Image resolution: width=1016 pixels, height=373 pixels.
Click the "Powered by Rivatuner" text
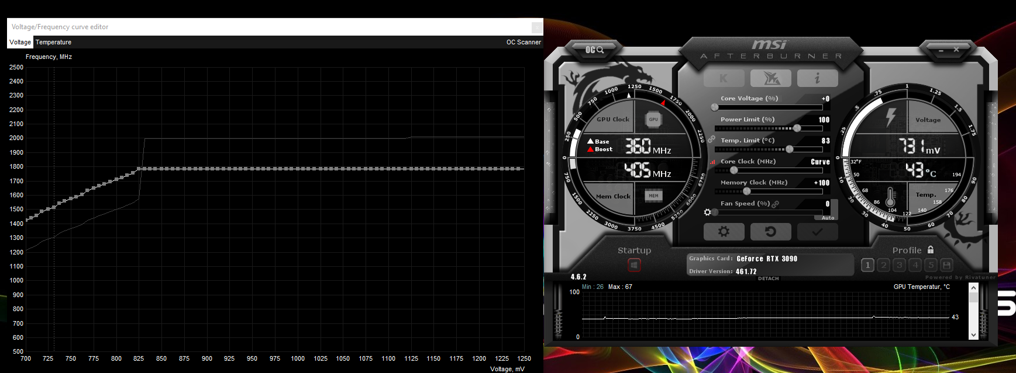coord(960,277)
